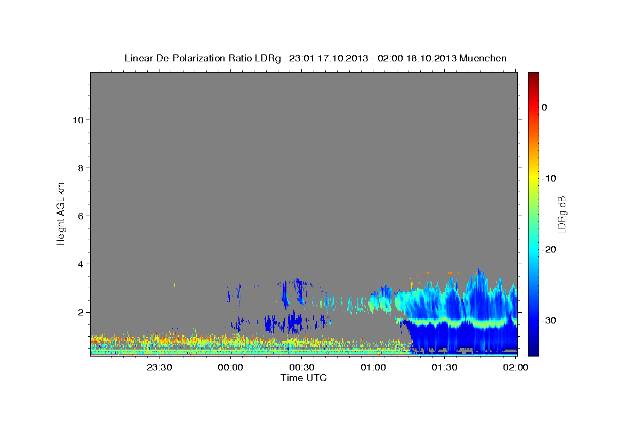
Task: Click the '00:00' time tick label
Action: pyautogui.click(x=231, y=367)
